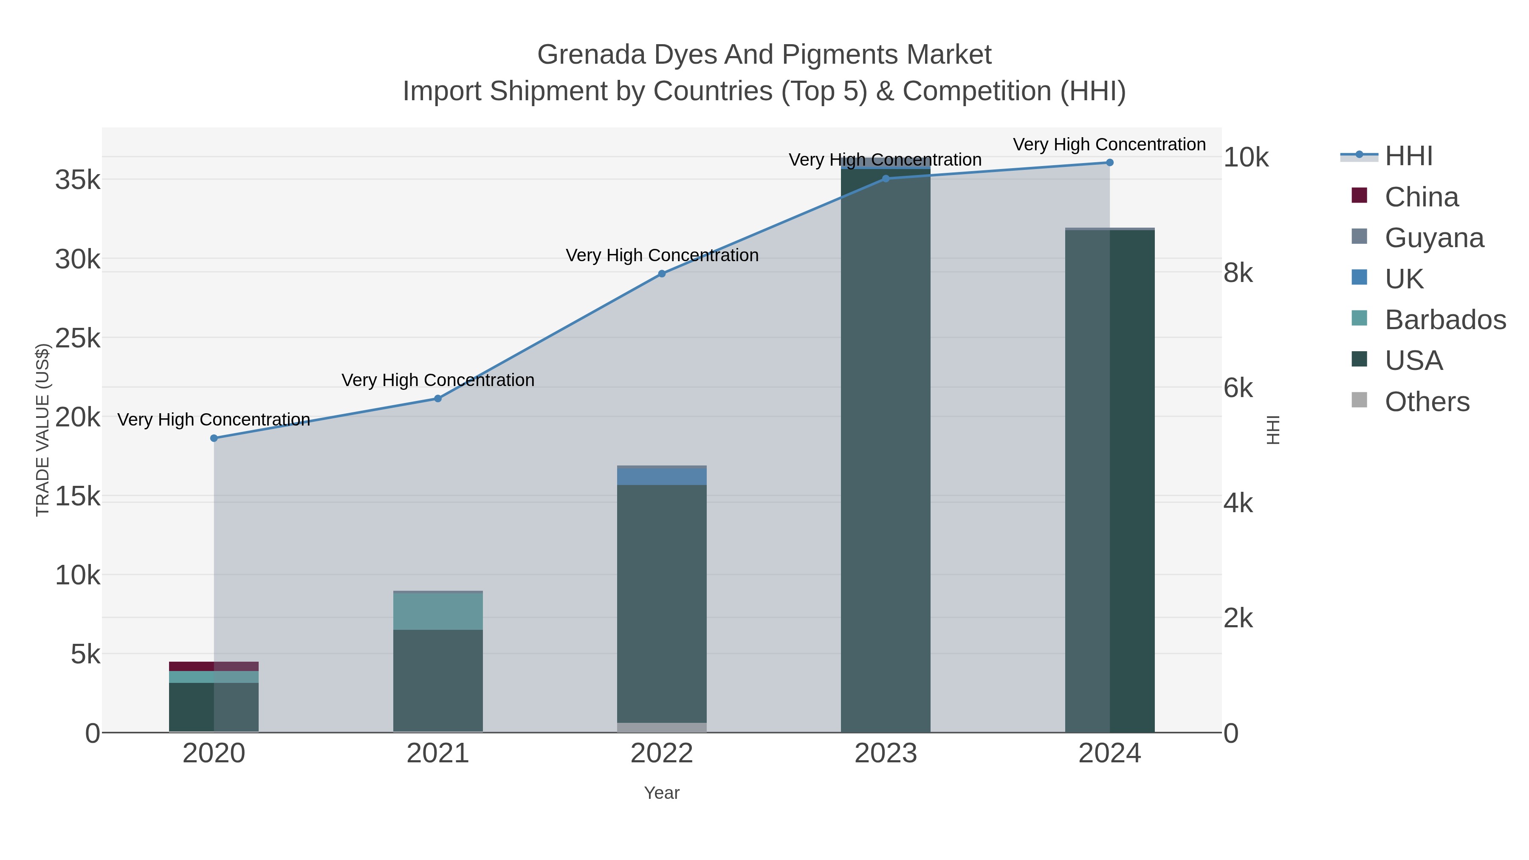1529x860 pixels.
Task: Click the USA dark green legend swatch
Action: (x=1359, y=359)
